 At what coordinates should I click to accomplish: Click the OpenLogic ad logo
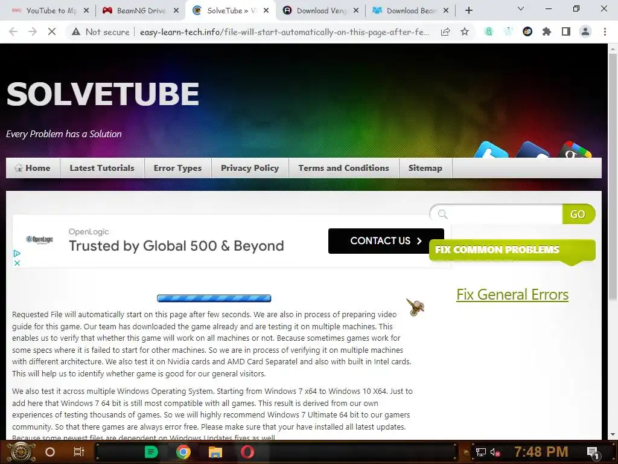39,239
